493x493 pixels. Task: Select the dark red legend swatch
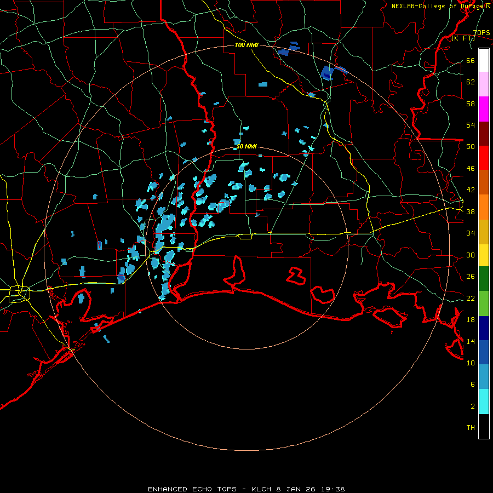coord(484,133)
